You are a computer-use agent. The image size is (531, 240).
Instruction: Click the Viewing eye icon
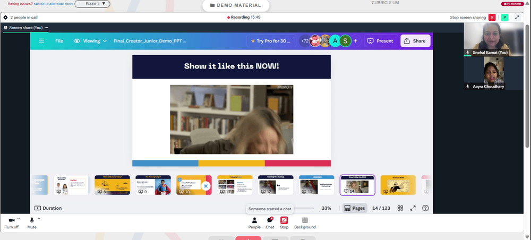(77, 41)
